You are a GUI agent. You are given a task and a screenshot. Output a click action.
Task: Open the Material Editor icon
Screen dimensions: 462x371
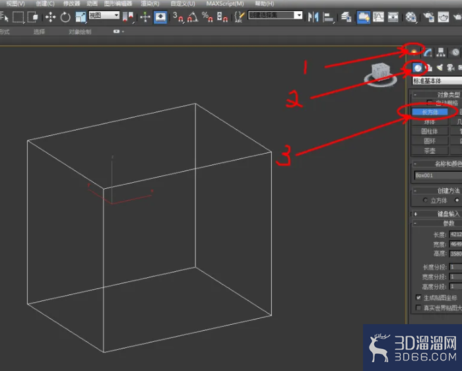coord(411,17)
